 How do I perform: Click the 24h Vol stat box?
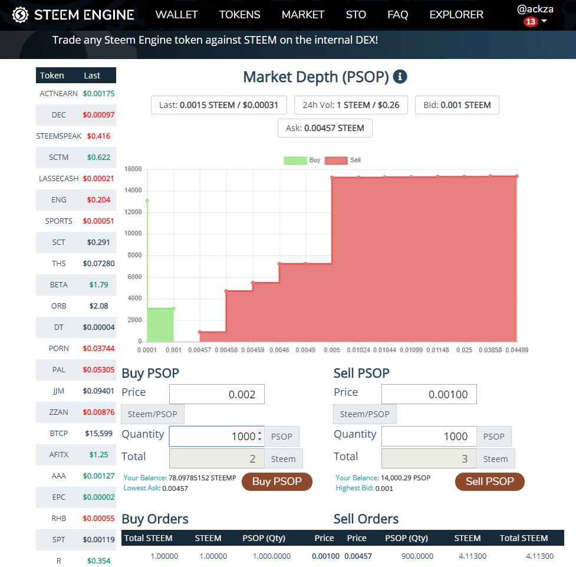(x=351, y=105)
